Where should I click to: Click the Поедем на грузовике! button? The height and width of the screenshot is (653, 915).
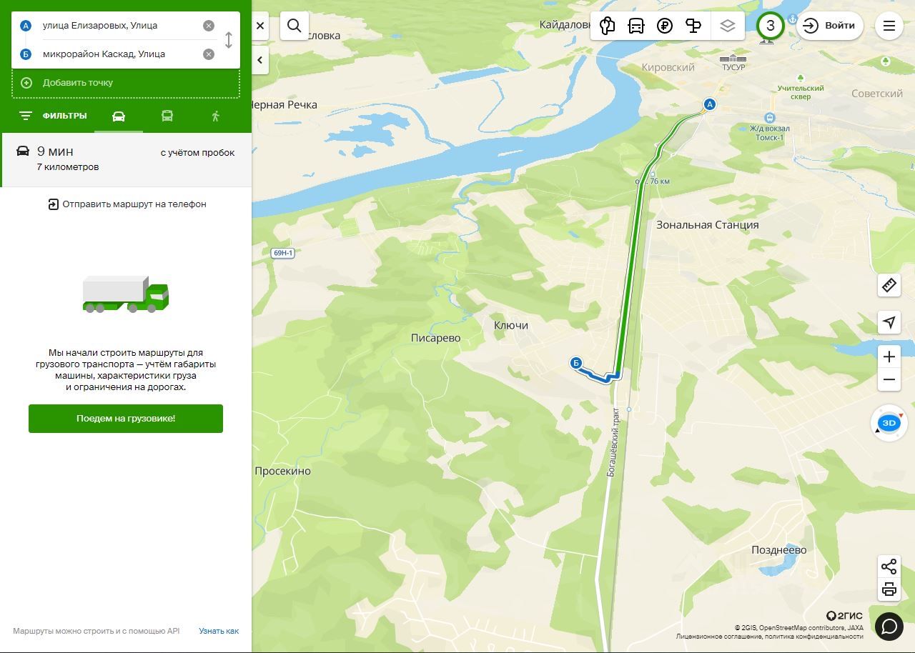tap(126, 419)
